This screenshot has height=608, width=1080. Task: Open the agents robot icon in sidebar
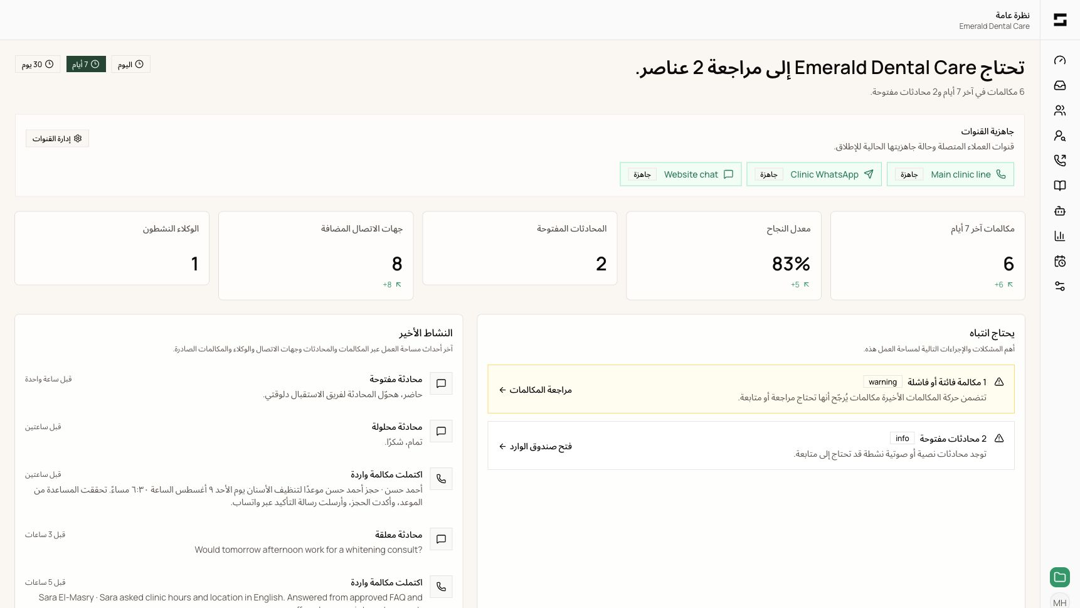(x=1060, y=211)
